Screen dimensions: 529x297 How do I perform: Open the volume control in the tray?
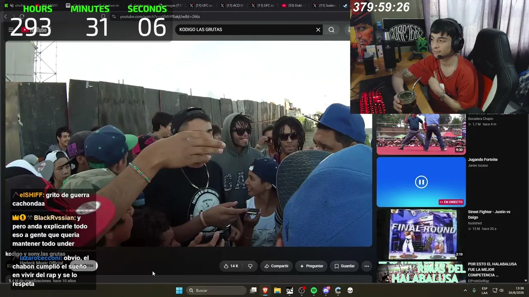501,290
